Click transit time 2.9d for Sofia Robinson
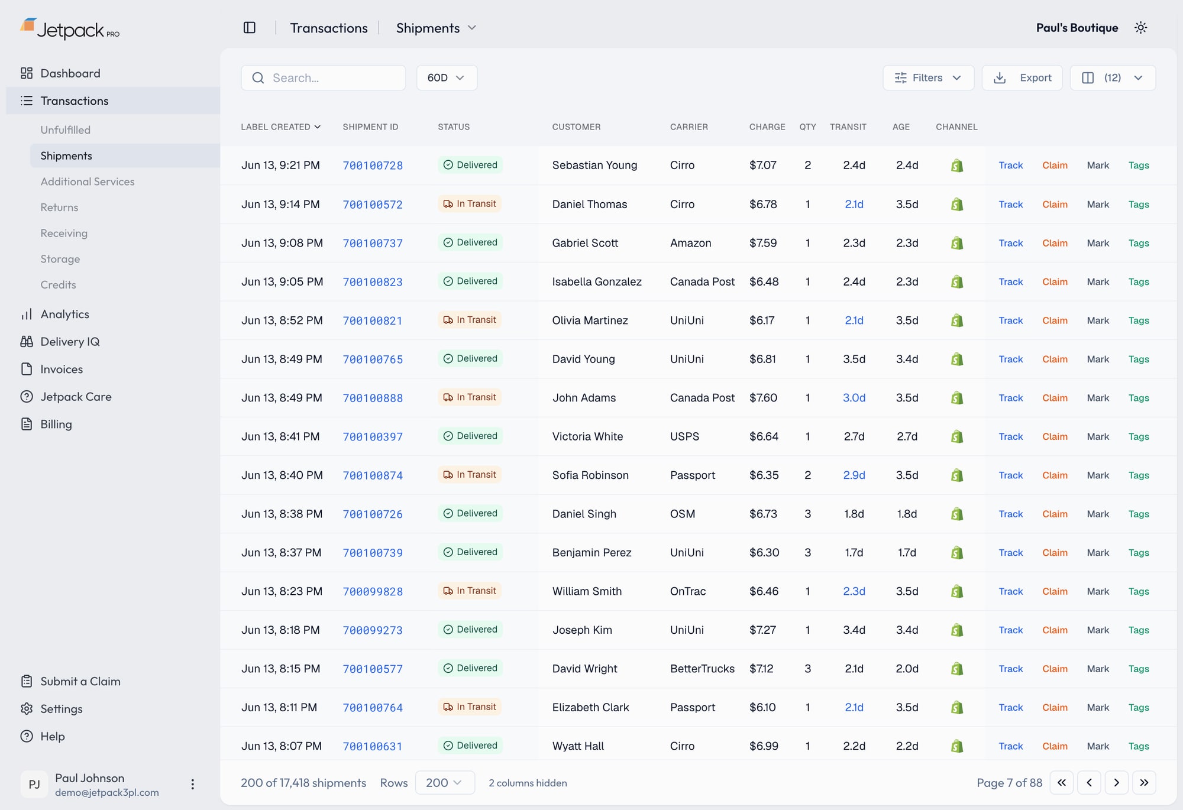The height and width of the screenshot is (810, 1183). tap(854, 475)
